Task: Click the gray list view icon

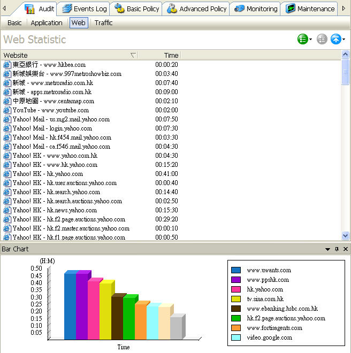Action: (x=322, y=39)
